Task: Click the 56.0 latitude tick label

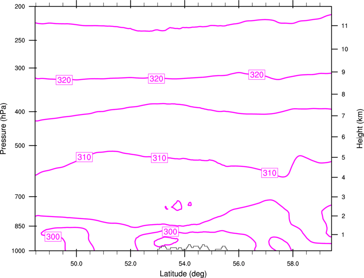Action: 239,264
